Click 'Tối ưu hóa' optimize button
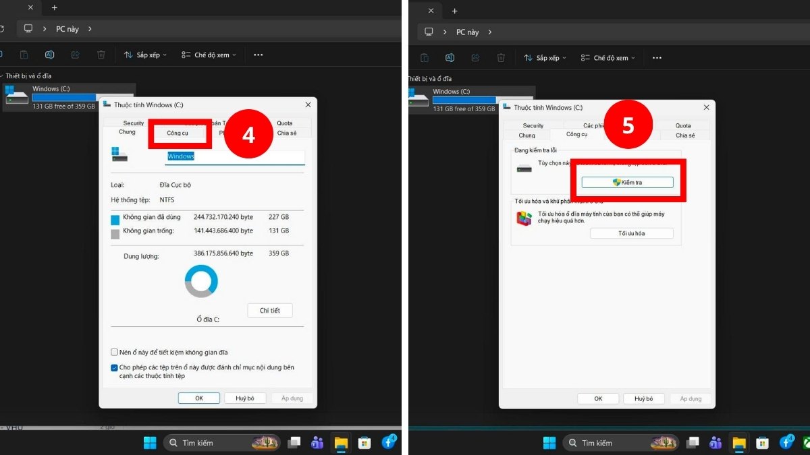 tap(631, 233)
